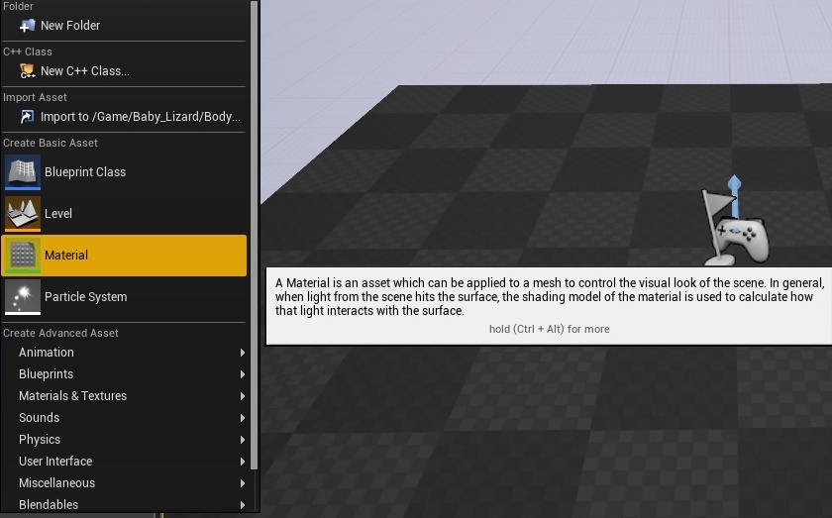Open the Blueprints category label
Viewport: 832px width, 518px height.
click(x=47, y=374)
